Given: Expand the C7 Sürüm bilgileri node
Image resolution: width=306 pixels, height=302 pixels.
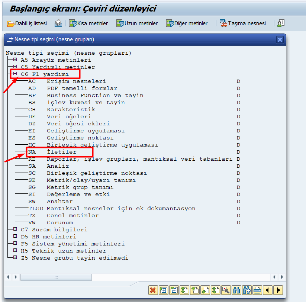Looking at the screenshot, I should point(15,229).
